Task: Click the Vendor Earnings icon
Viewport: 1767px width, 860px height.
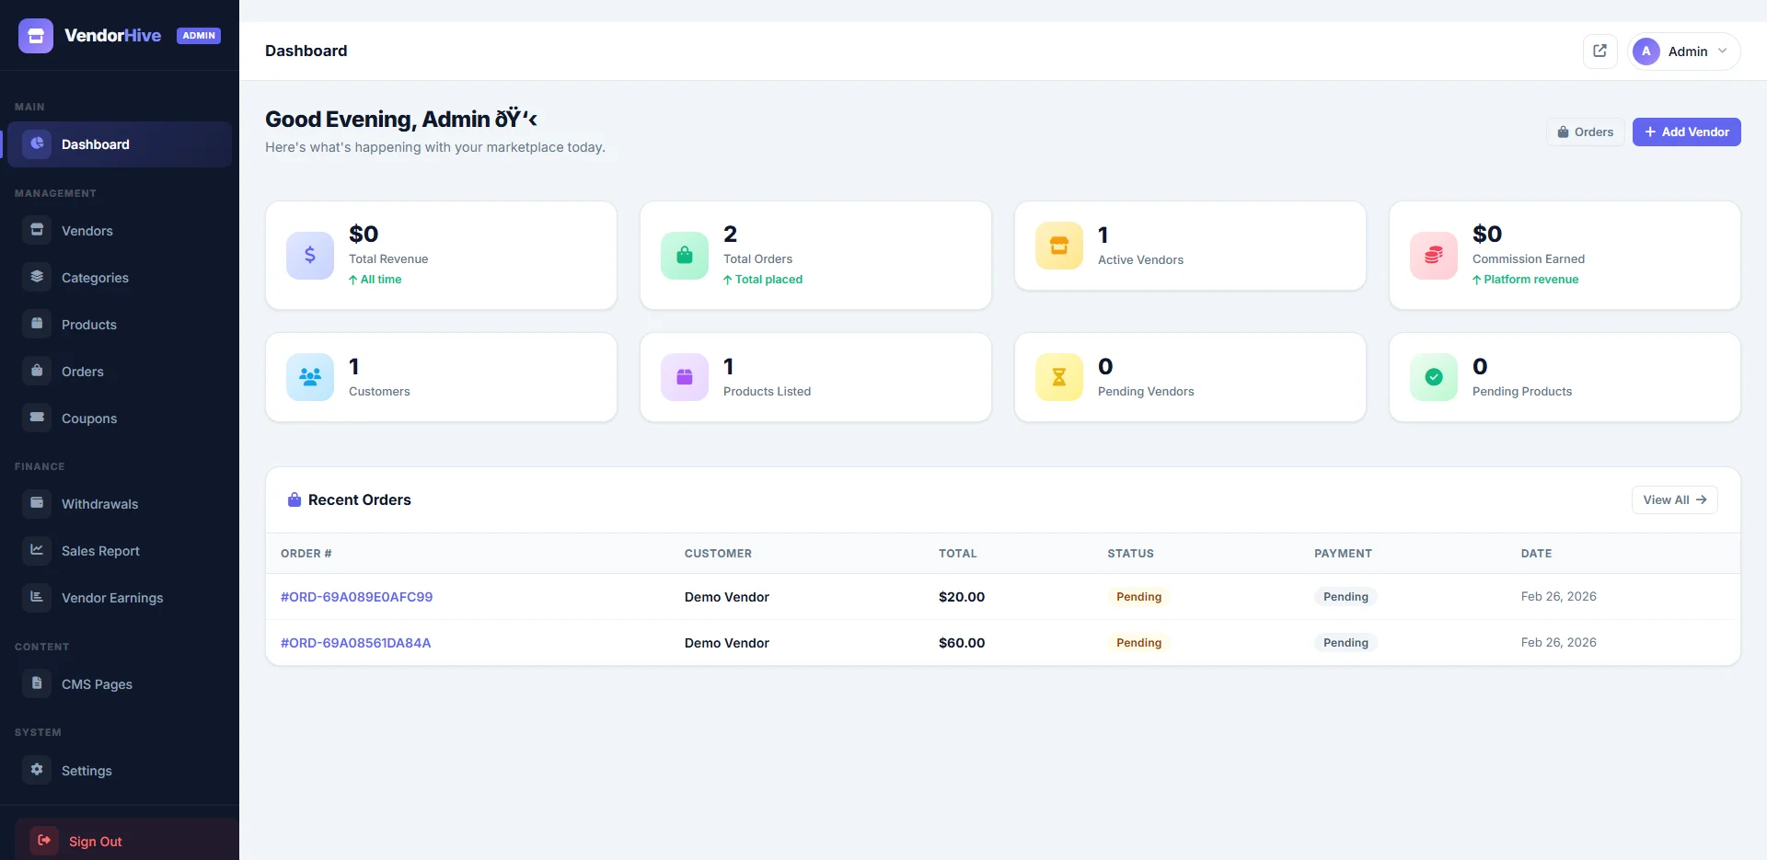Action: coord(36,597)
